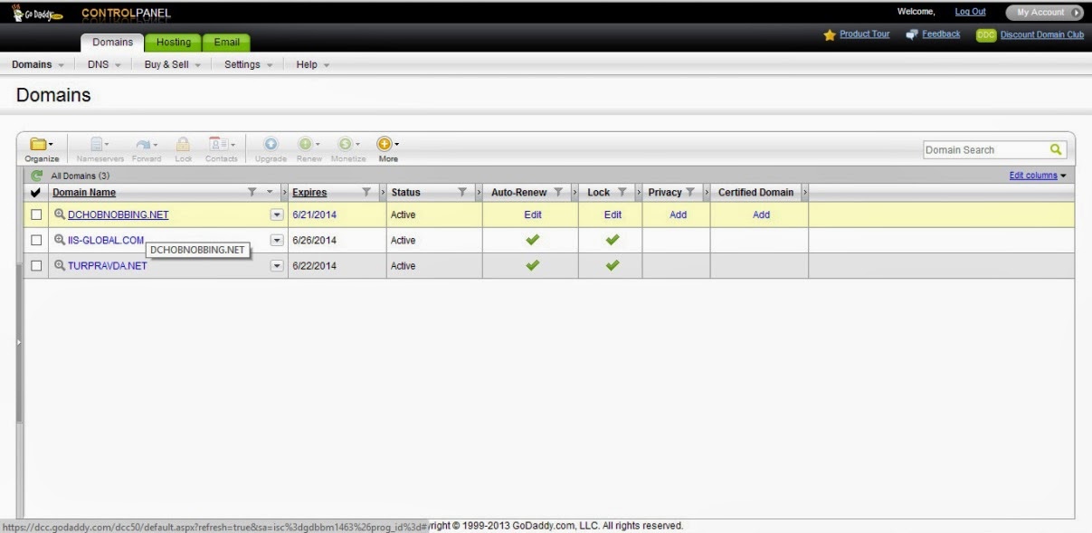Toggle the select-all checkmark in the header
Image resolution: width=1092 pixels, height=533 pixels.
click(35, 193)
